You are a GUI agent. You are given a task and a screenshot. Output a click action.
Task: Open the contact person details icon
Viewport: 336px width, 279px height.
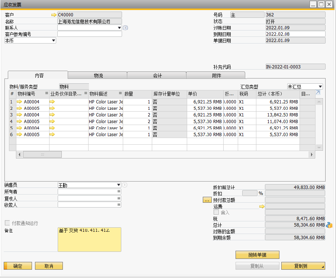125,28
